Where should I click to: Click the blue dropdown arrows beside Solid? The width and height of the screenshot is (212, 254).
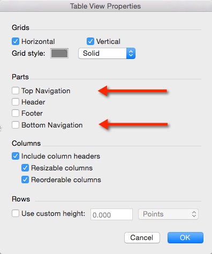point(131,53)
